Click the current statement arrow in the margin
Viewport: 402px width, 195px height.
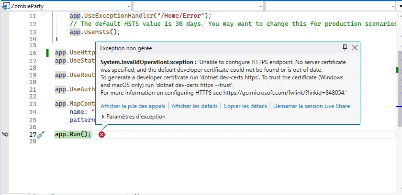(x=5, y=134)
